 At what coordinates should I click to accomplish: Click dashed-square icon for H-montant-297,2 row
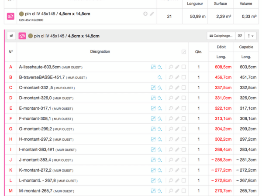tap(153, 139)
